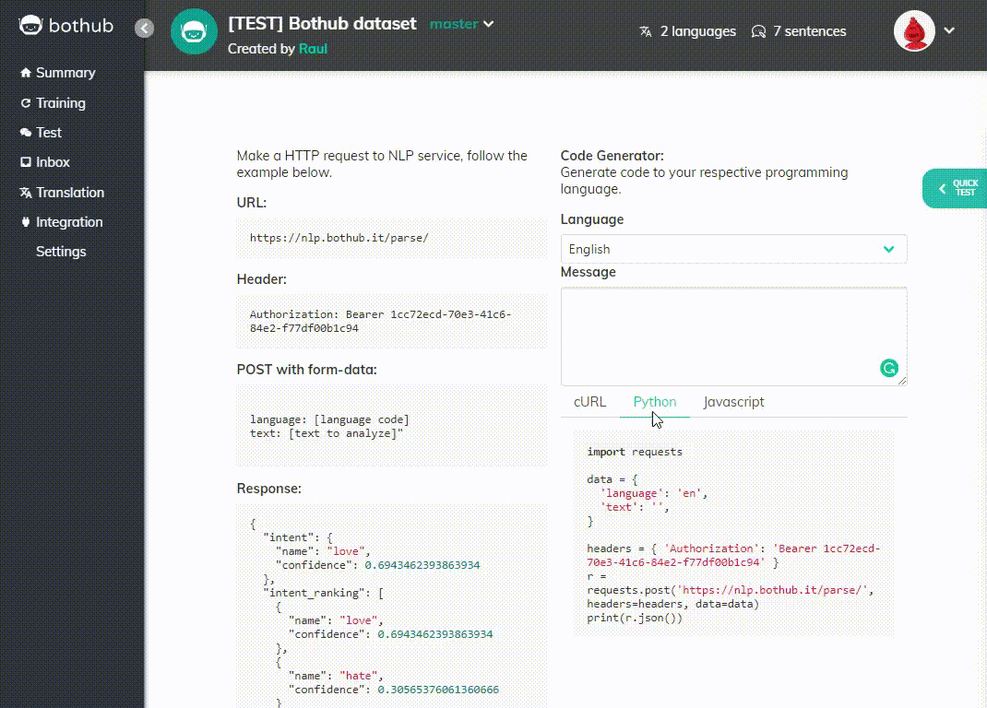This screenshot has width=987, height=708.
Task: Click the 7 sentences label
Action: [x=810, y=31]
